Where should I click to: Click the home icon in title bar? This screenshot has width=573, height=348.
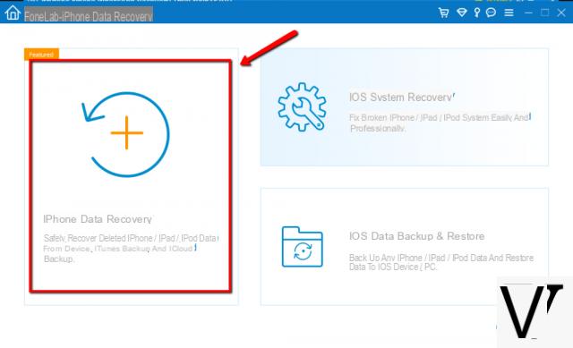coord(13,13)
